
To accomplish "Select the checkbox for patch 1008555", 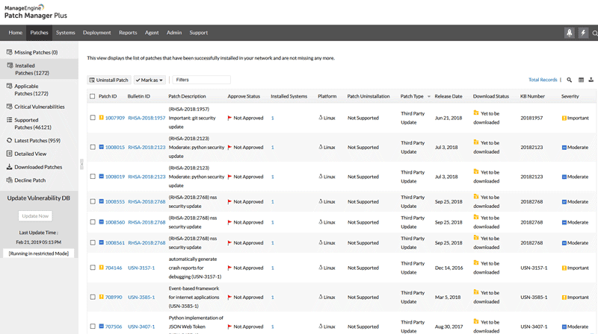I will (93, 201).
